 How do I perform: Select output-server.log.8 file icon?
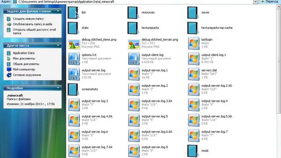coord(134,151)
